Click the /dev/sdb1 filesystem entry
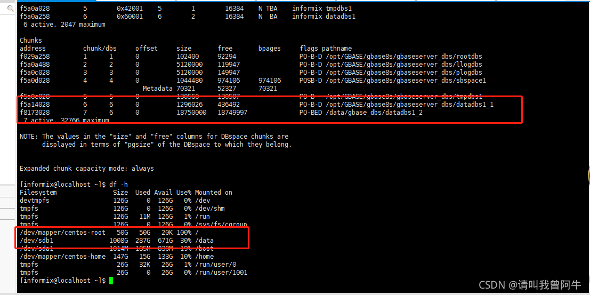 click(34, 241)
